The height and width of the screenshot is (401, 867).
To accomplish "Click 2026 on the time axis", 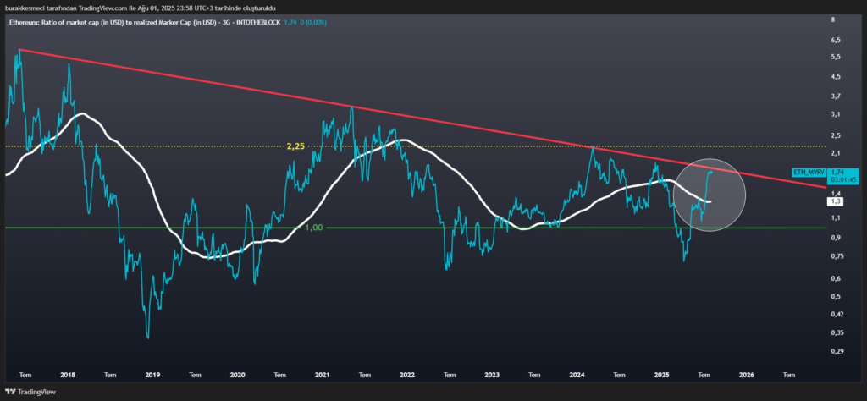I will [x=746, y=372].
